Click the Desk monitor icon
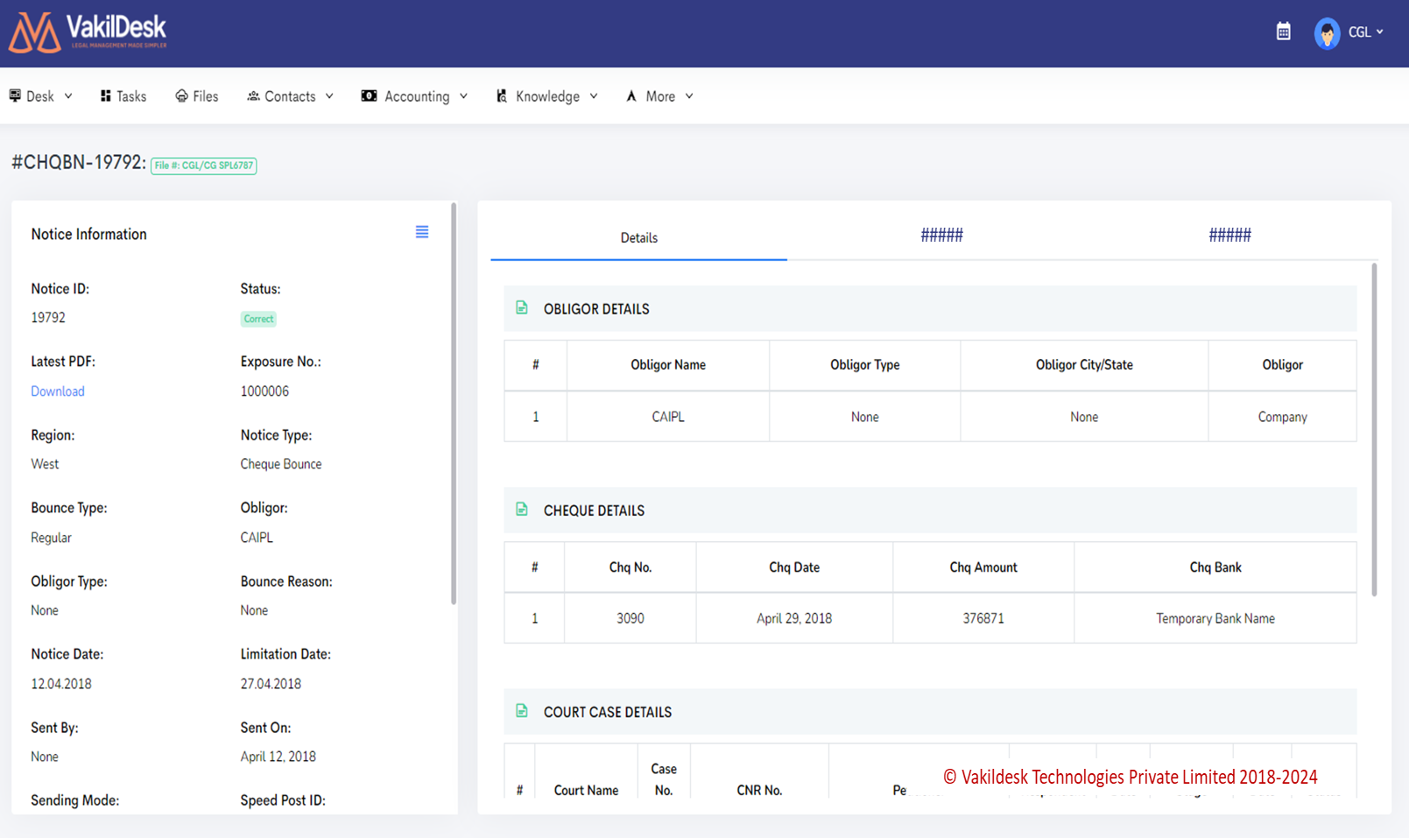Screen dimensions: 1409x838 (x=15, y=95)
